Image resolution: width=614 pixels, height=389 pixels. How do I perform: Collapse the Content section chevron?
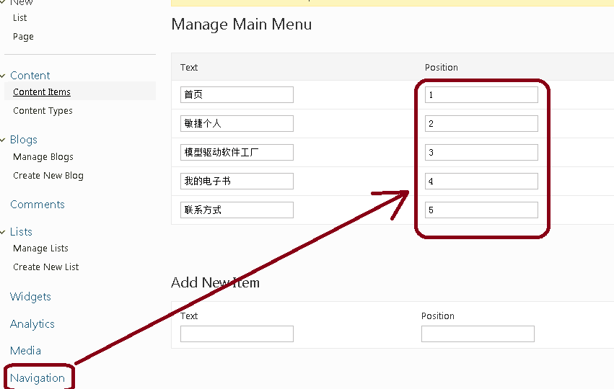(x=3, y=76)
